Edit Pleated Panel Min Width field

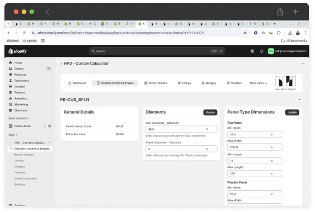[x=255, y=194]
